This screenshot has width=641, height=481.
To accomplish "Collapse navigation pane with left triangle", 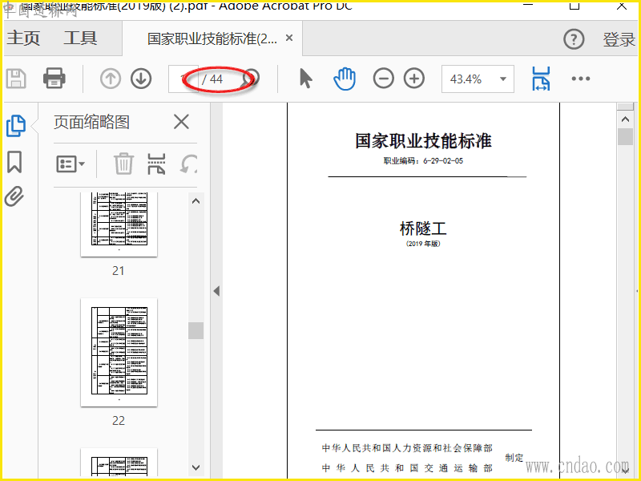I will point(216,291).
